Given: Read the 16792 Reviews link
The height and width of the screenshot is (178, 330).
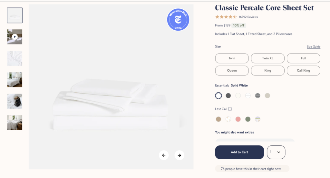Looking at the screenshot, I should (248, 17).
